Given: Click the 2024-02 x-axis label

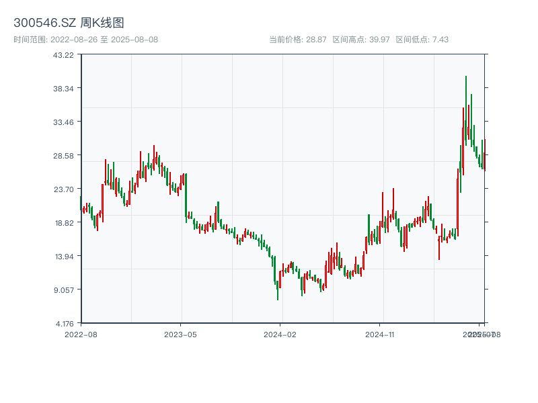Looking at the screenshot, I should [280, 334].
